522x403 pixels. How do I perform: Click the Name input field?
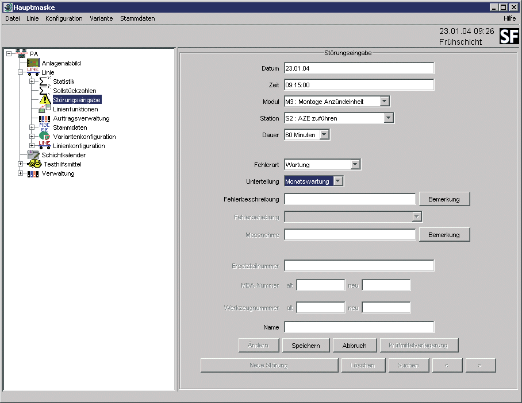tap(359, 327)
